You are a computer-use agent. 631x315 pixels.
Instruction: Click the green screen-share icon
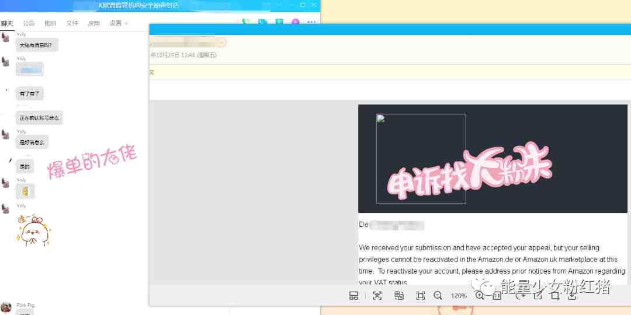coord(279,22)
